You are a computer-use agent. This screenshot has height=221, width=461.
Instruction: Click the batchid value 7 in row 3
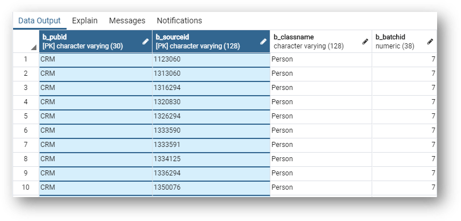405,88
